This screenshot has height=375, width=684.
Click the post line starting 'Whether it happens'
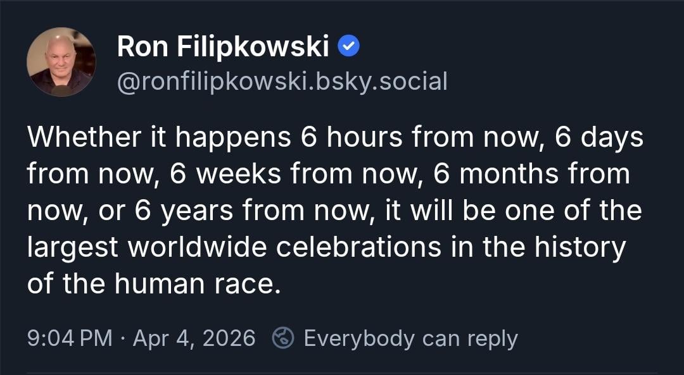pyautogui.click(x=158, y=137)
